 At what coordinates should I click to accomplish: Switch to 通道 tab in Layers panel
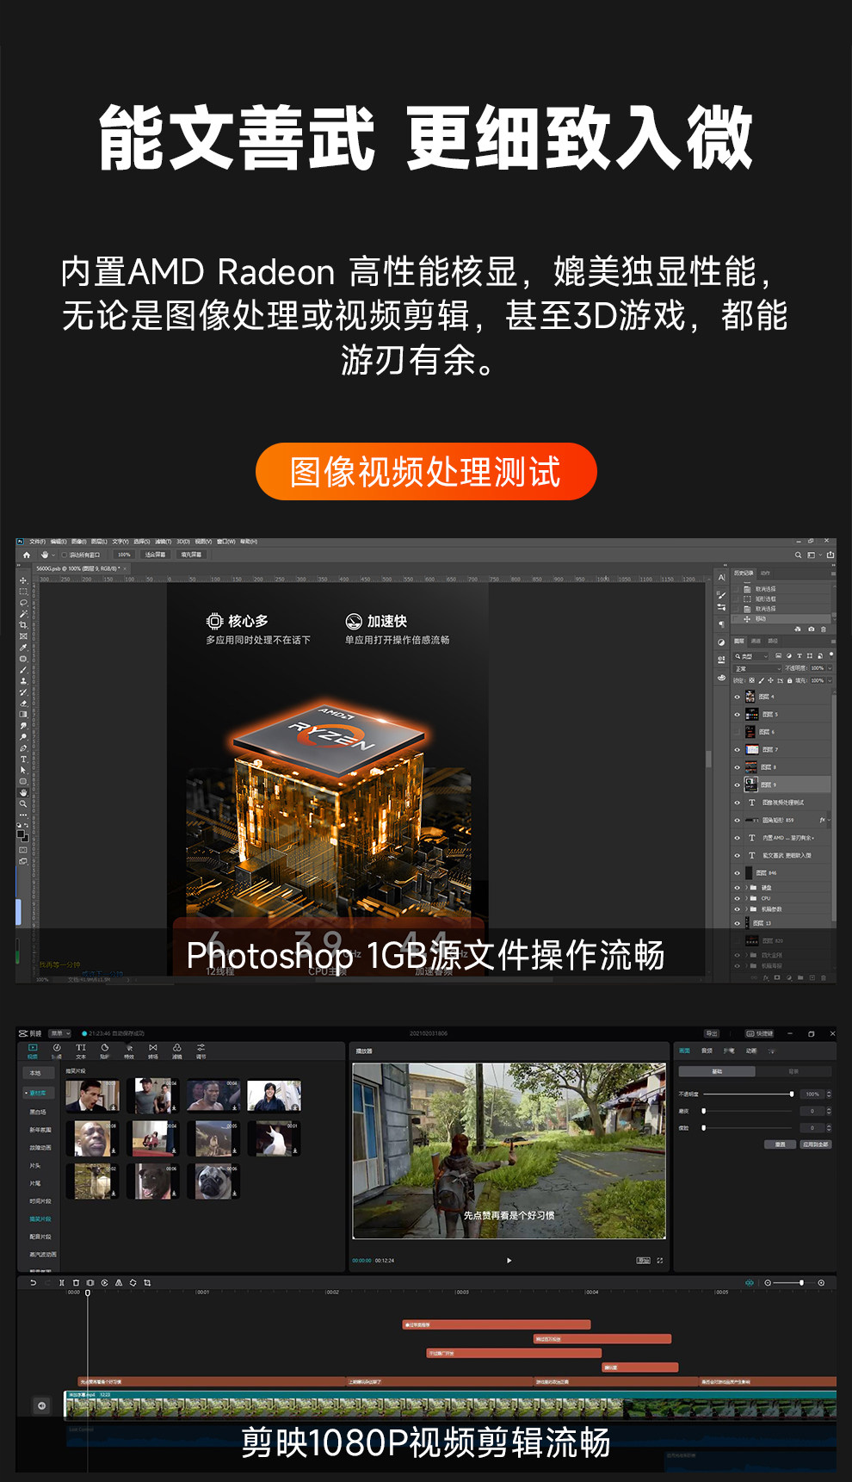[756, 641]
